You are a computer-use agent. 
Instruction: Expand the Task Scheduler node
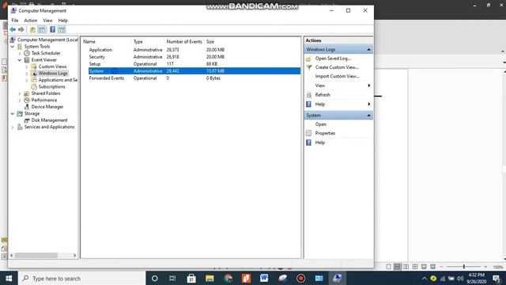20,53
